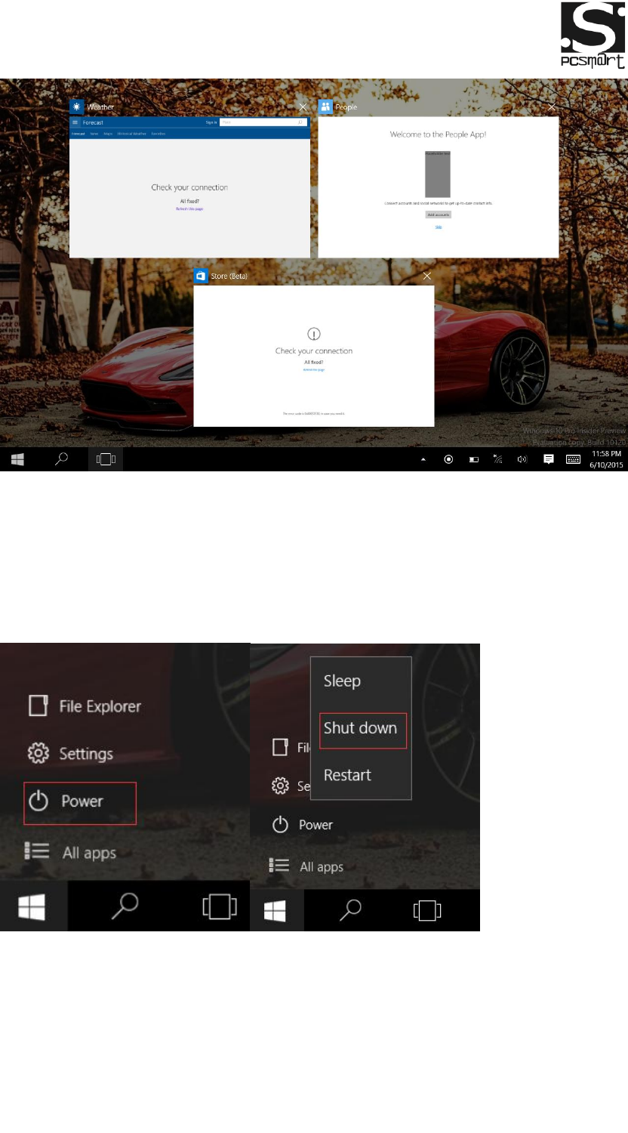Open the Favorites tab in Weather

pos(159,134)
